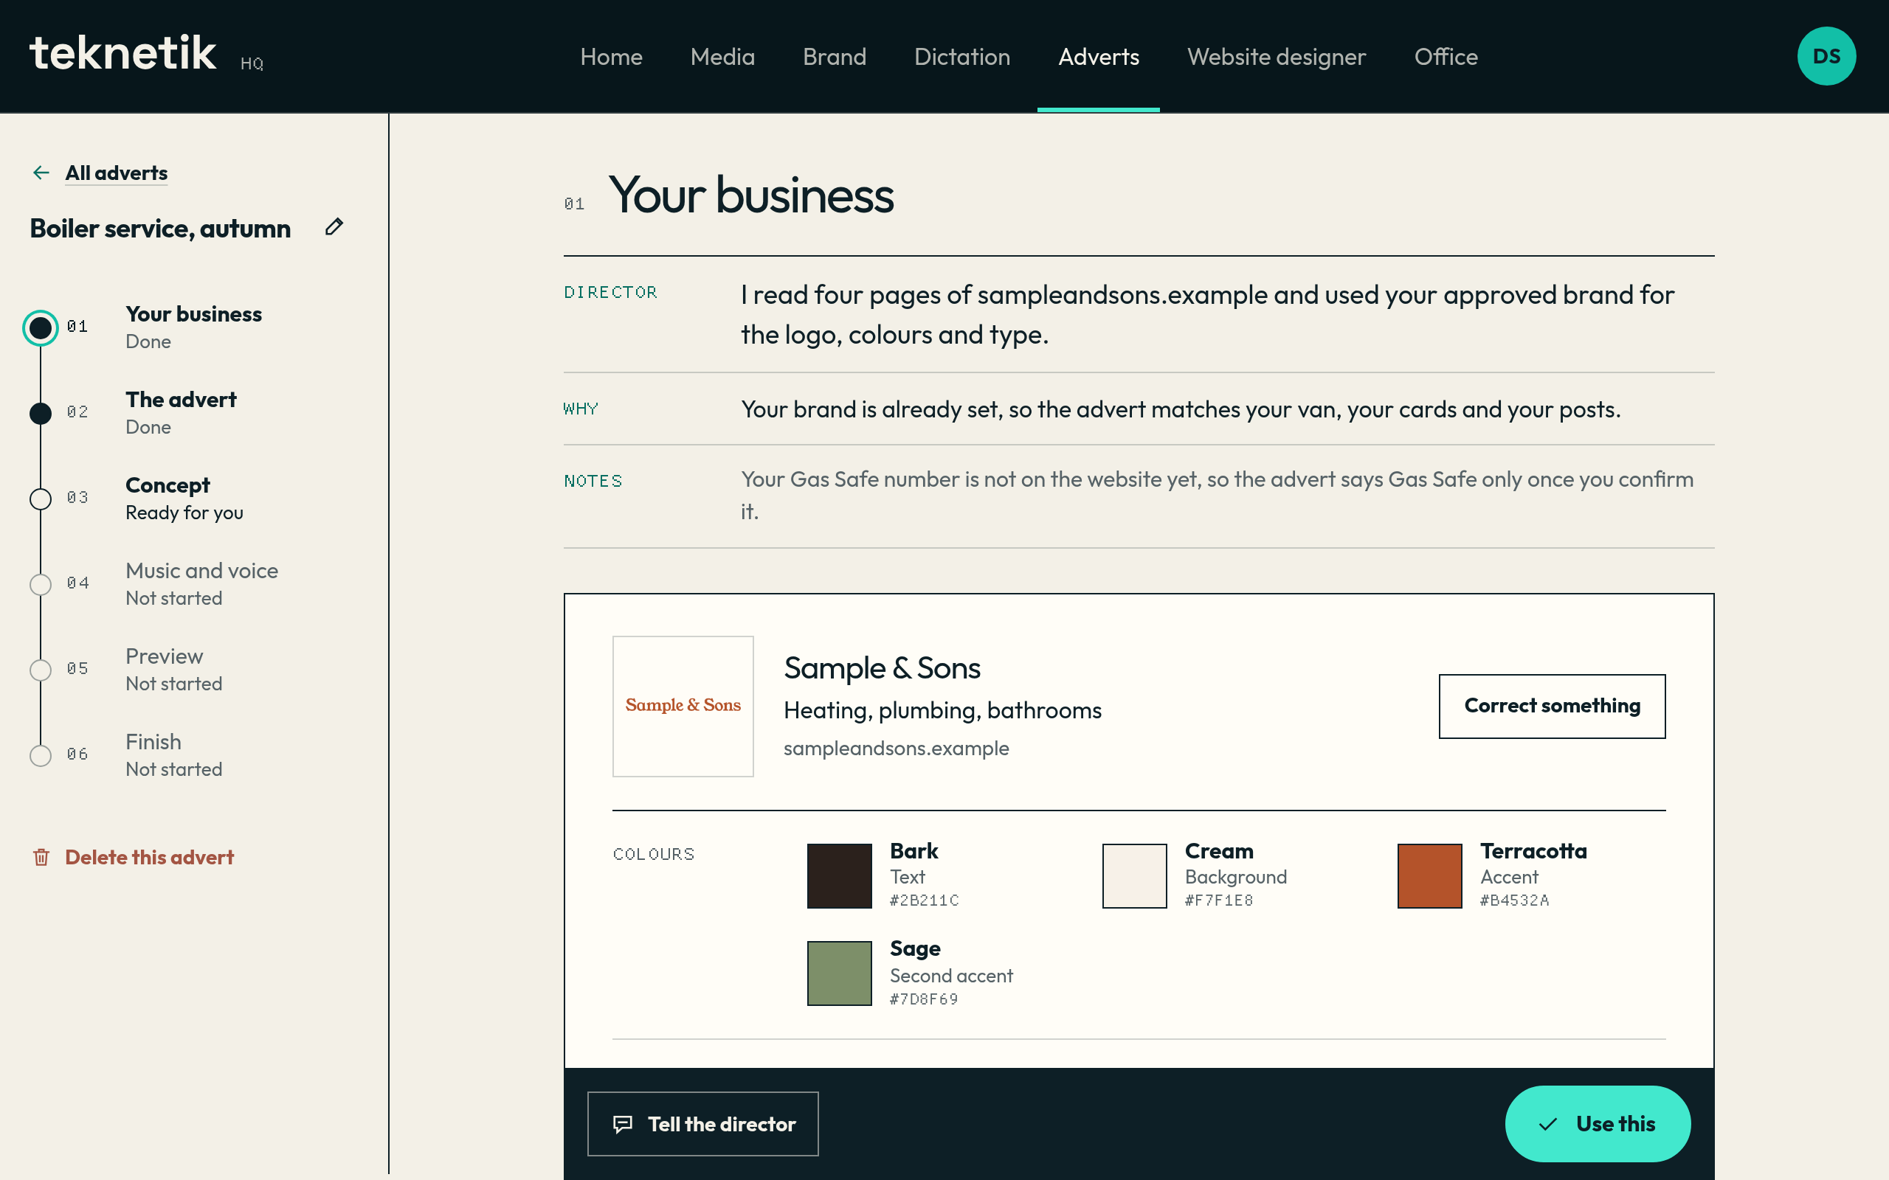1889x1180 pixels.
Task: Click the sampleandsons.example website text
Action: (x=896, y=748)
